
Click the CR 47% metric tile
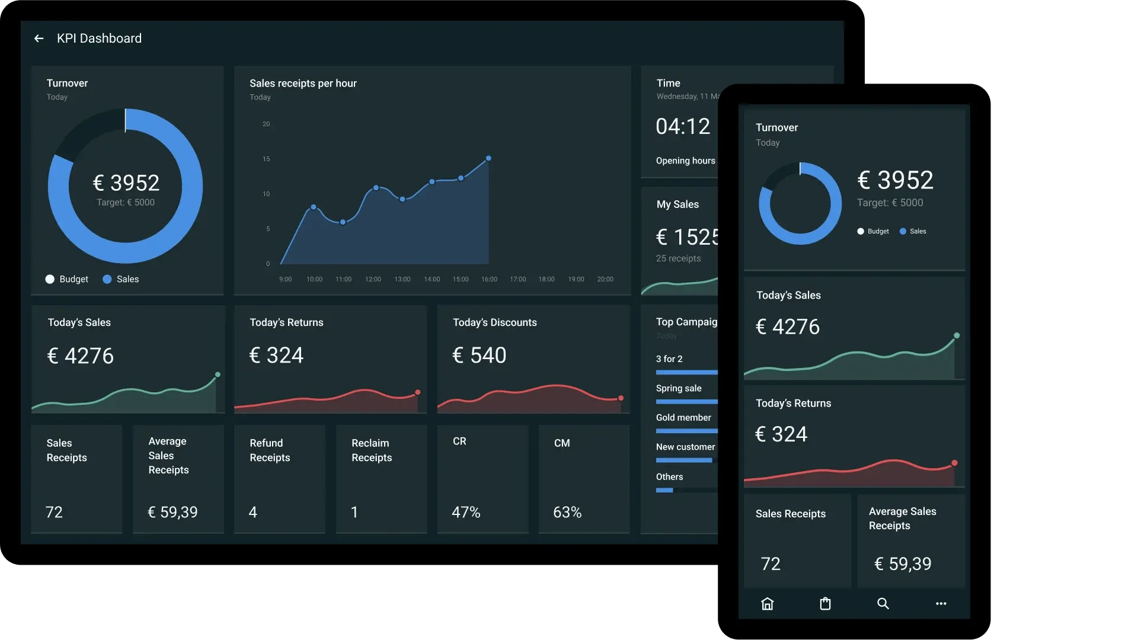(482, 479)
